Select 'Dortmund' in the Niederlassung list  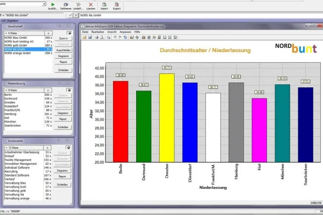coord(28,99)
